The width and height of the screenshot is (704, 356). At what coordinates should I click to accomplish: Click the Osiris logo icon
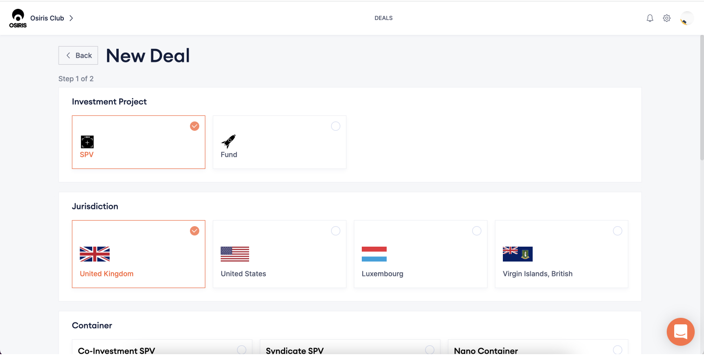point(18,18)
